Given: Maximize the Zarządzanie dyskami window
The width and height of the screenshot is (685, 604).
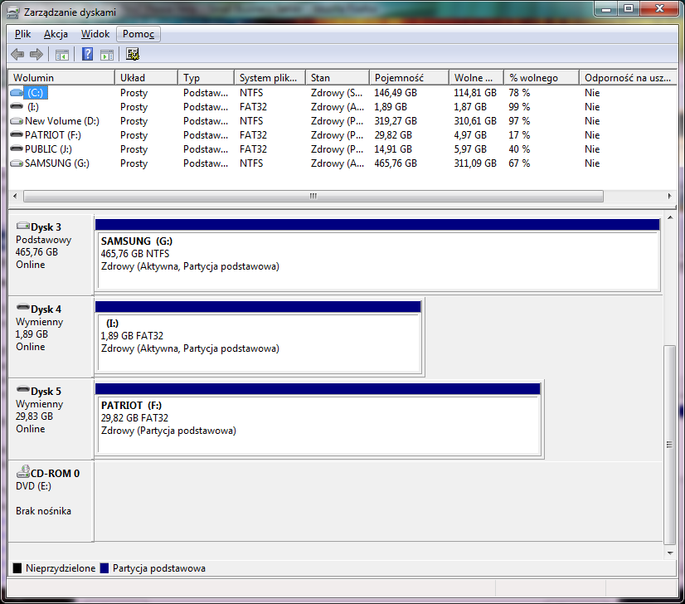Looking at the screenshot, I should click(629, 9).
